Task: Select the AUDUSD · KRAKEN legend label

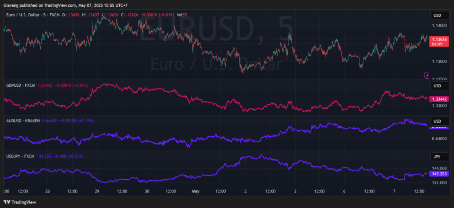Action: [x=23, y=120]
